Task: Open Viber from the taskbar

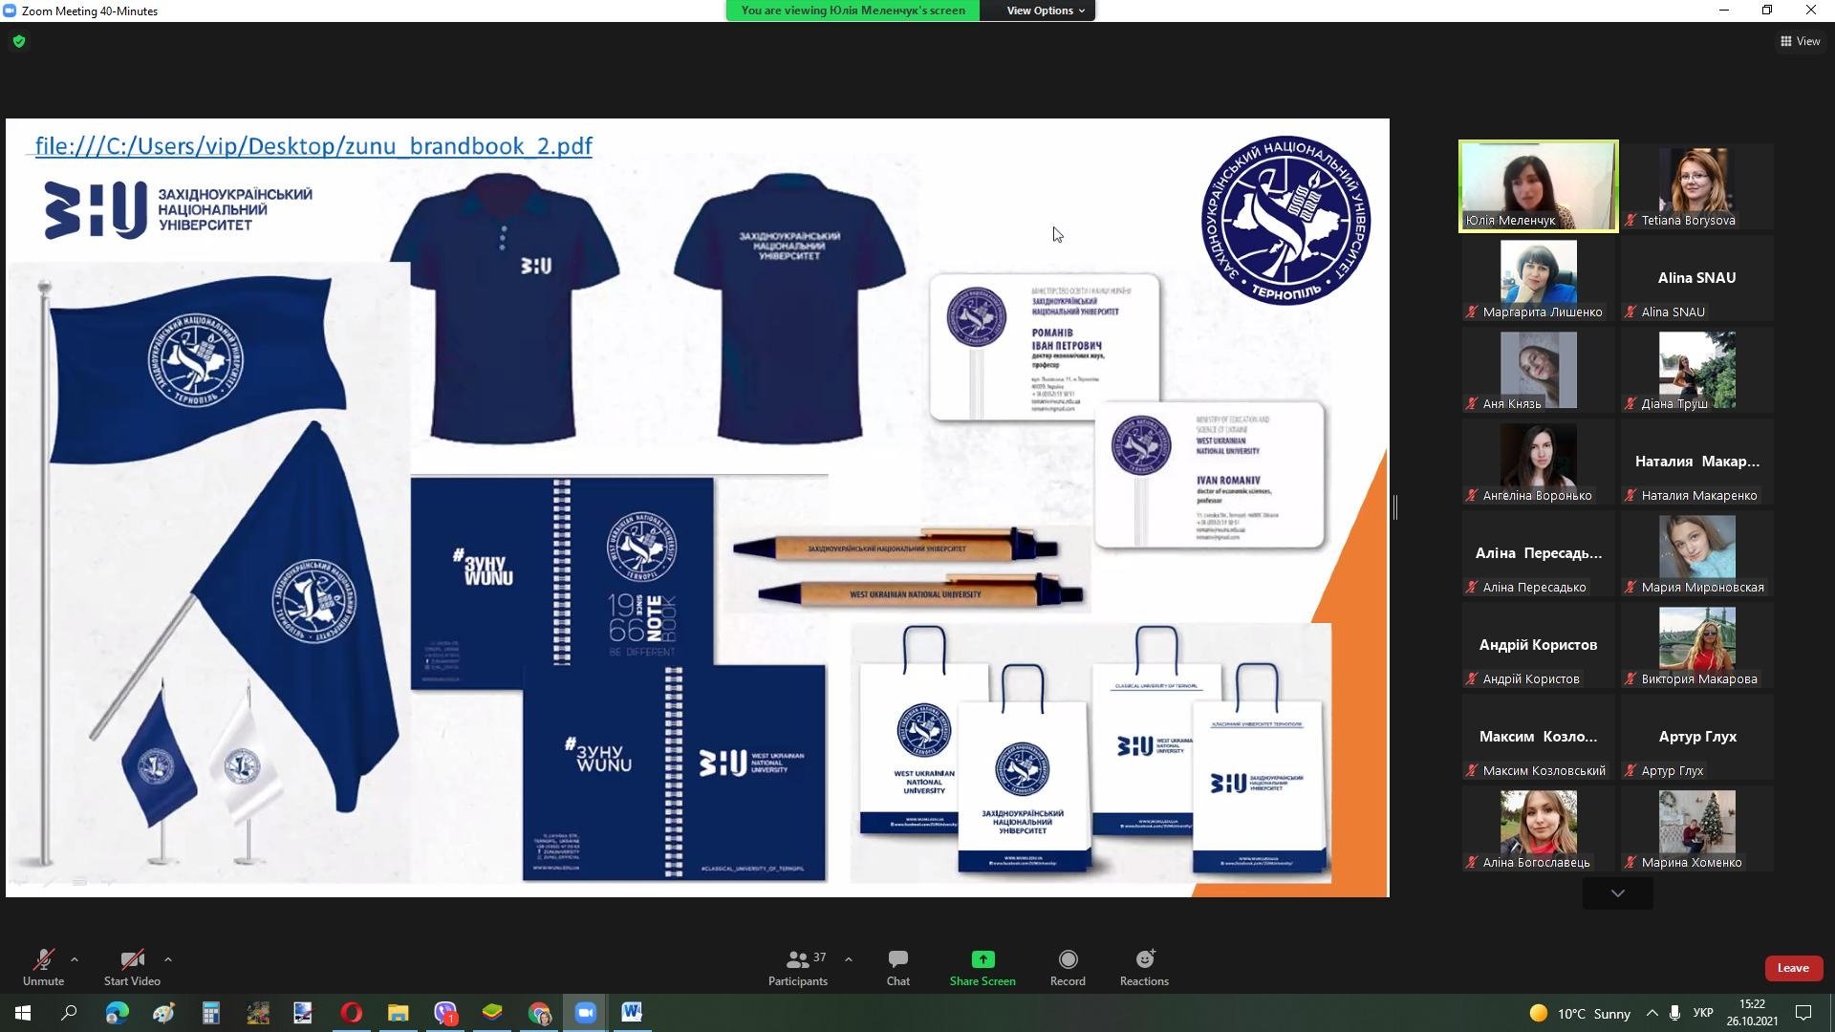Action: (445, 1013)
